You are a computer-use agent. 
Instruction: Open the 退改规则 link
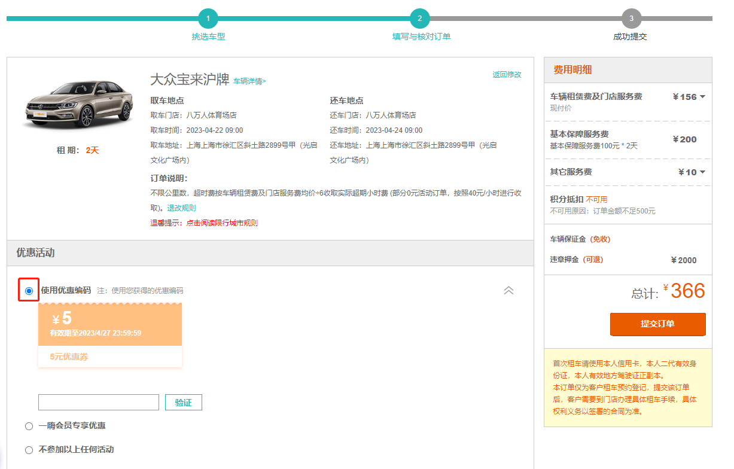(x=181, y=208)
